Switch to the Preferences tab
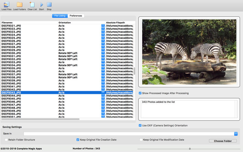Screen dimensions: 243x152 click(76, 16)
